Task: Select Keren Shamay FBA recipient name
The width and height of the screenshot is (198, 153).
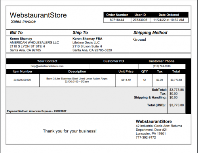Action: pos(88,39)
